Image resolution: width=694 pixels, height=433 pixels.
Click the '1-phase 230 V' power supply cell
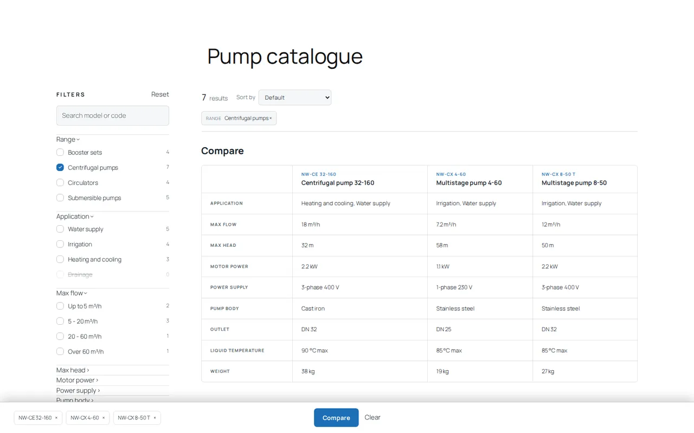[x=454, y=287]
